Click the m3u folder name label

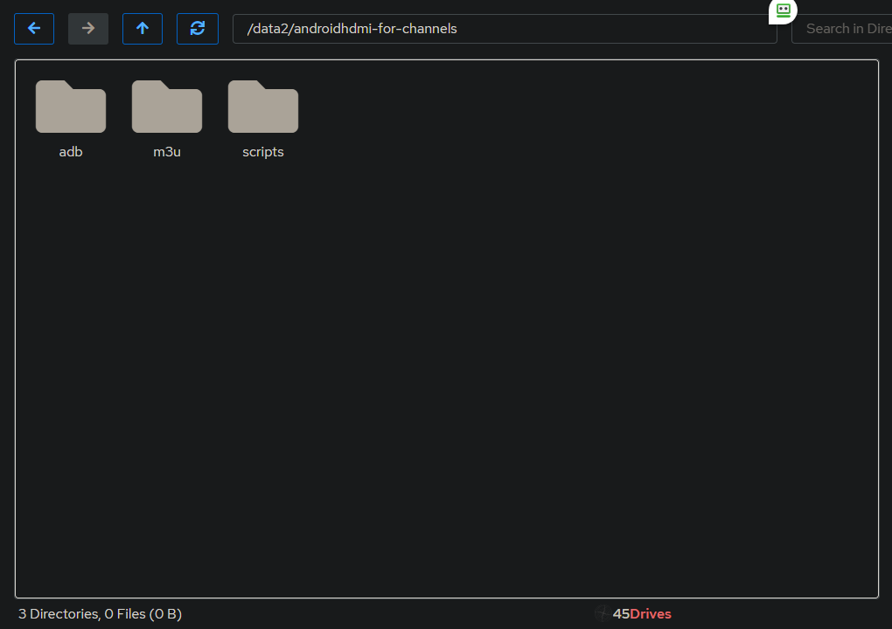pos(167,152)
